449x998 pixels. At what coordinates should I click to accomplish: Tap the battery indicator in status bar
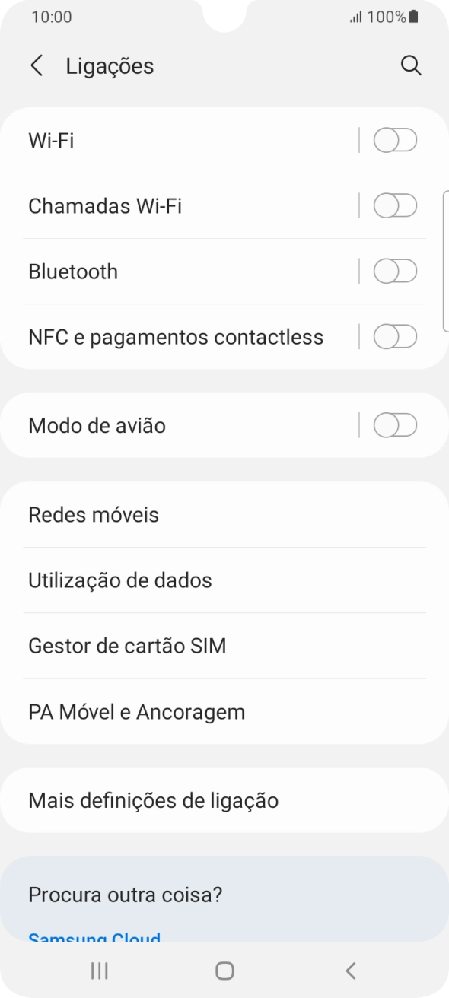pyautogui.click(x=412, y=16)
